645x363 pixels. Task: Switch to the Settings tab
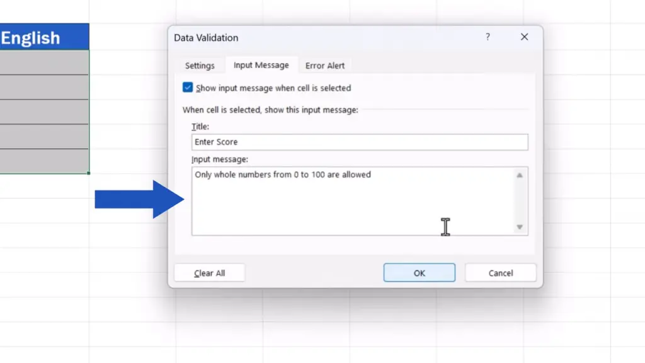(x=200, y=66)
